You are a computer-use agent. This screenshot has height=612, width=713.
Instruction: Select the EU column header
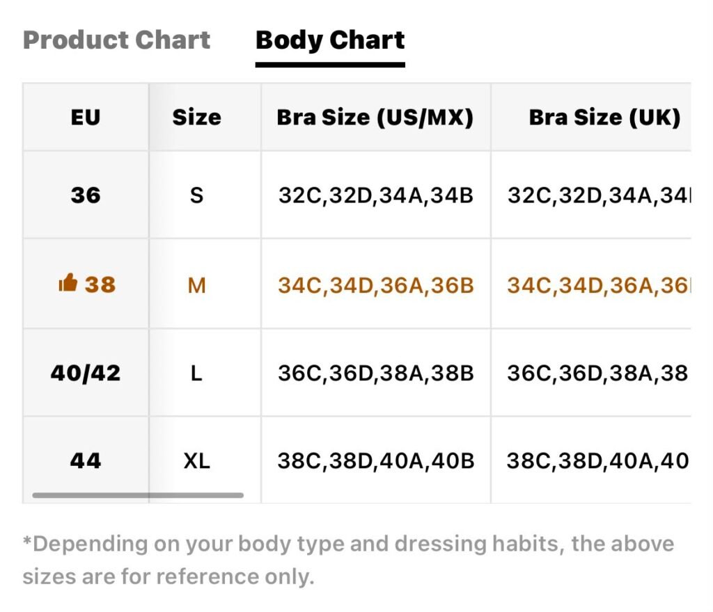tap(86, 117)
